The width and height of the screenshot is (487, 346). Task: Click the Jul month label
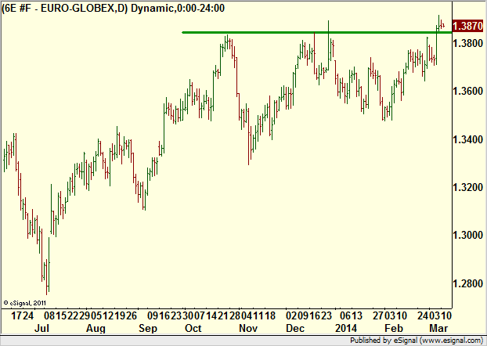pyautogui.click(x=41, y=328)
